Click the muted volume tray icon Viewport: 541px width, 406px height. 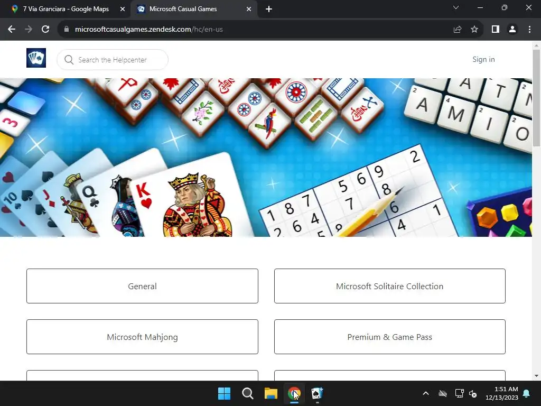473,393
